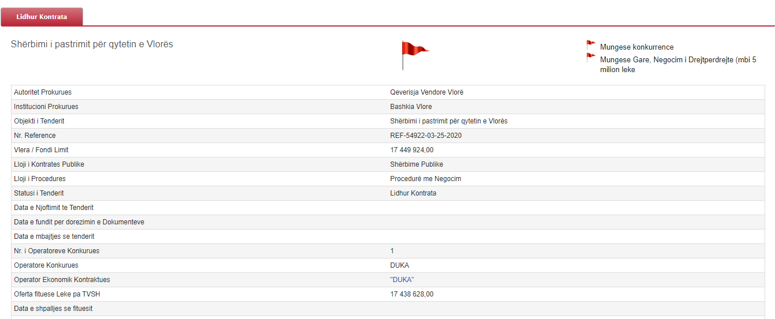The width and height of the screenshot is (775, 319).
Task: Click the Lloji i Procedures label
Action: pos(40,179)
